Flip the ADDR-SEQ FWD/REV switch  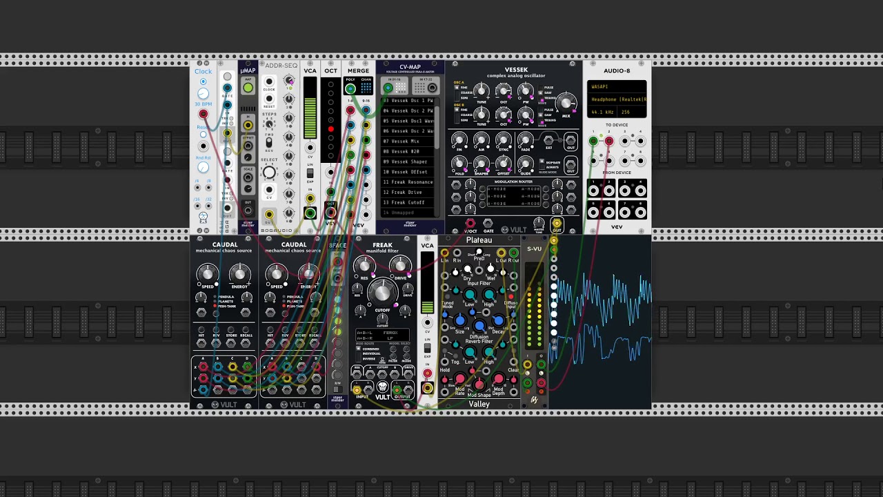point(269,142)
